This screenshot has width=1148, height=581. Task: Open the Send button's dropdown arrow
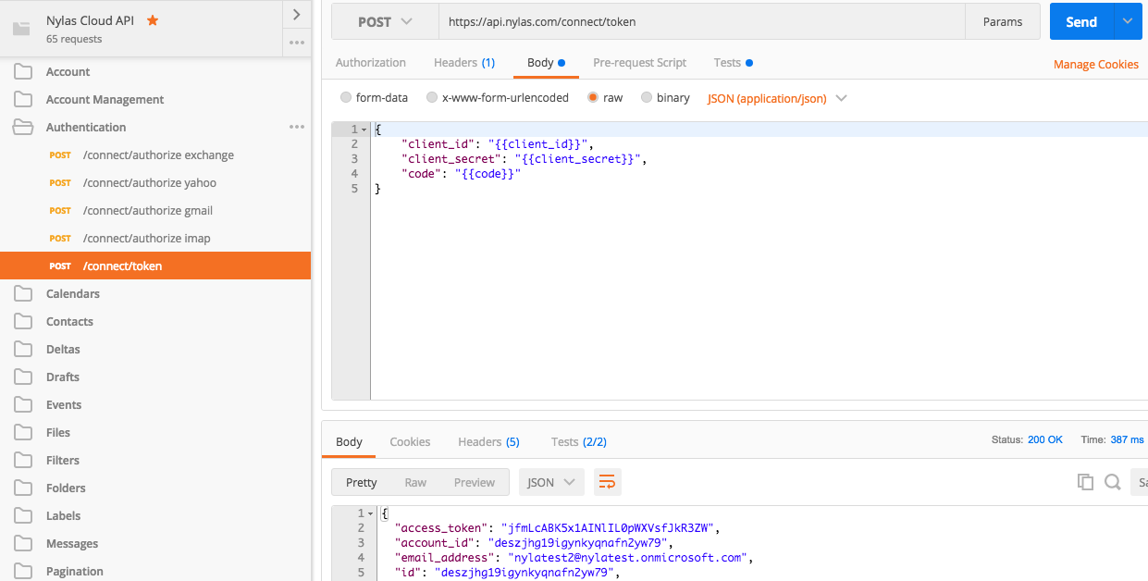[1129, 21]
